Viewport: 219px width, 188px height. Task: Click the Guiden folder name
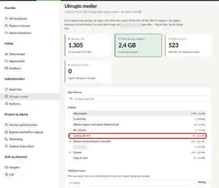(x=77, y=152)
